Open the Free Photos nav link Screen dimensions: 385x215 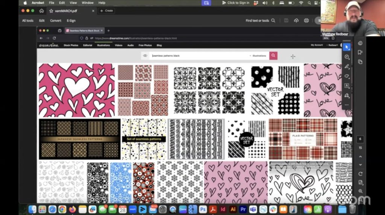pos(145,45)
